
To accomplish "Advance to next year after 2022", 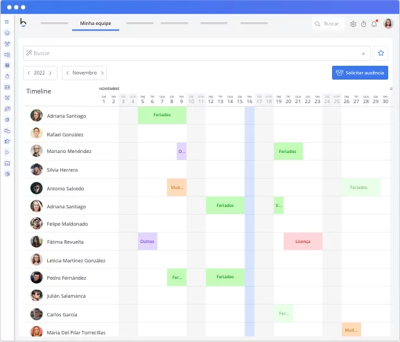I will coord(50,73).
